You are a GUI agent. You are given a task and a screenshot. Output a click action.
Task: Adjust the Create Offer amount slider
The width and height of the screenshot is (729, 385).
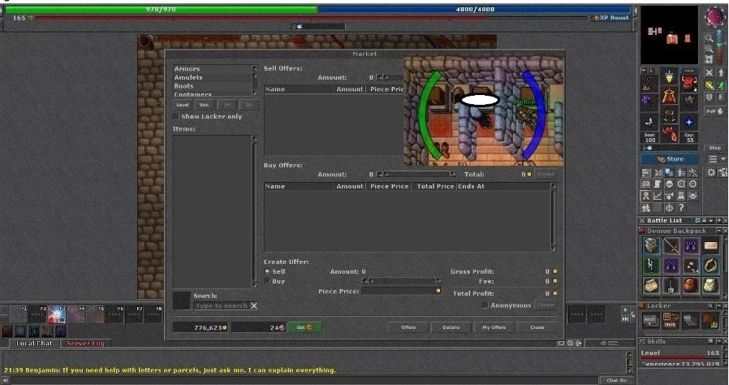[402, 281]
